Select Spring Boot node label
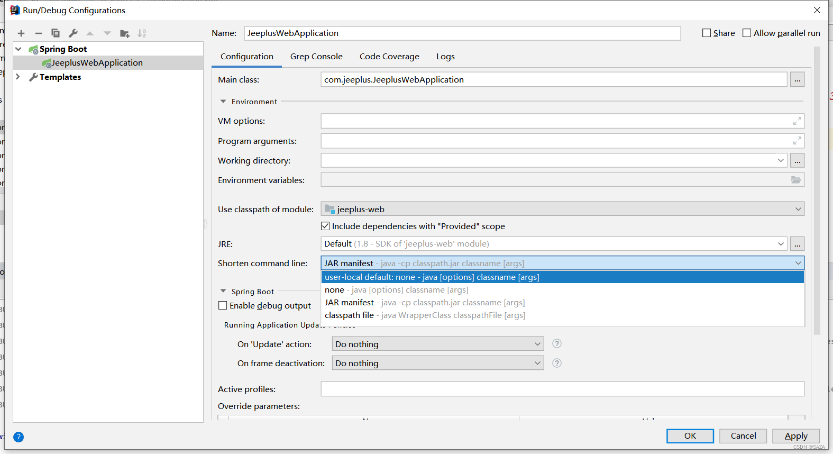Screen dimensions: 833x454 point(63,49)
